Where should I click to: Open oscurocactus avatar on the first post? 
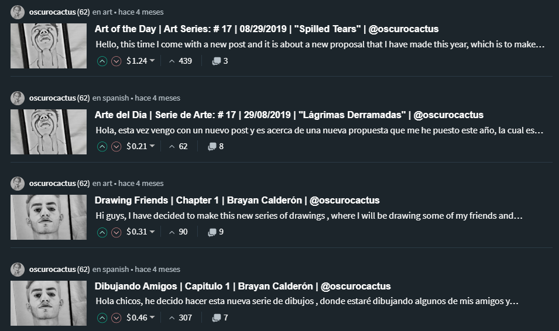[18, 12]
